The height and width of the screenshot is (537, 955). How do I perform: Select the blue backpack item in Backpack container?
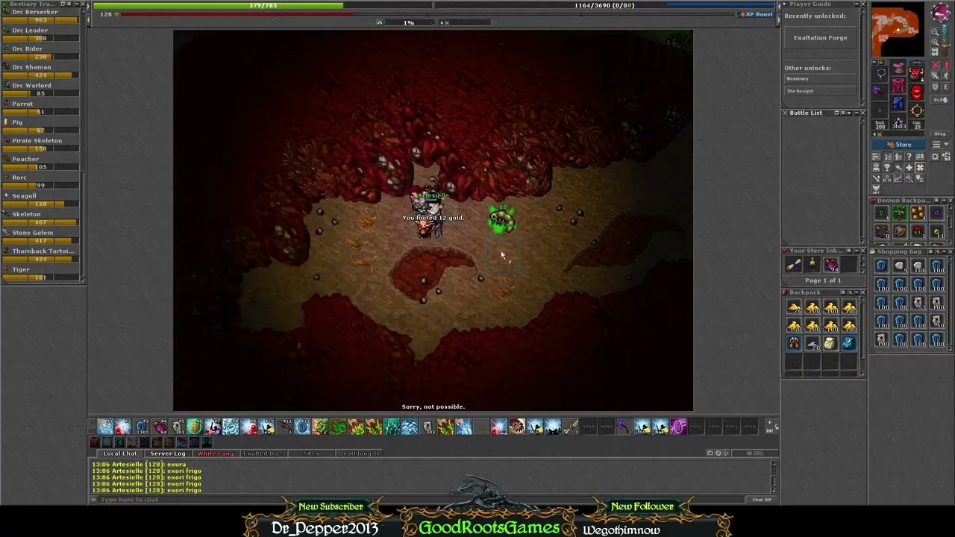pos(849,343)
